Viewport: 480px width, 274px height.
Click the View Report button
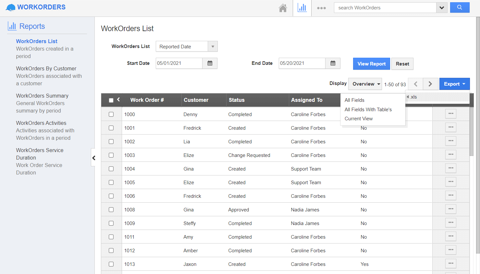tap(371, 64)
